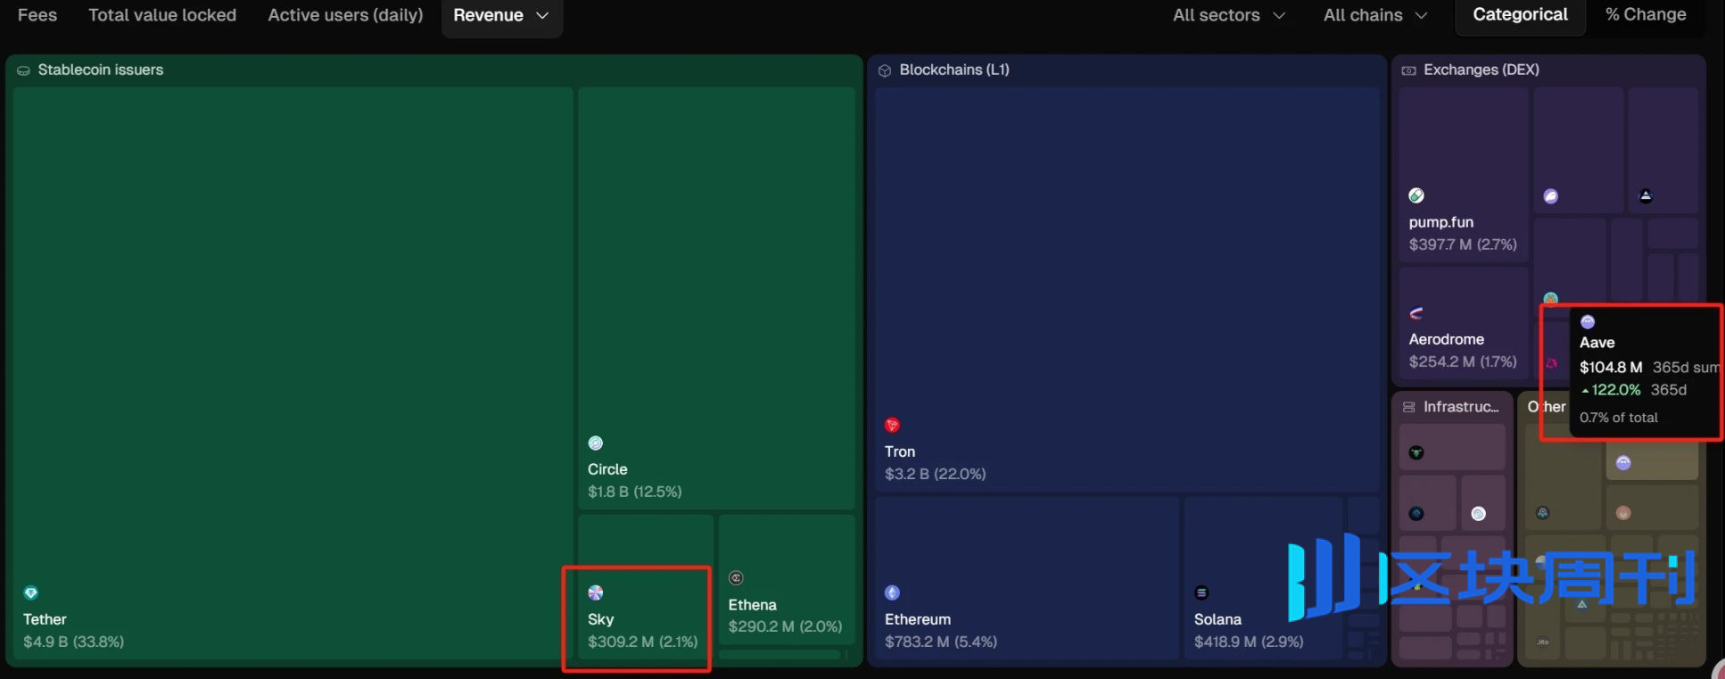Click the Exchanges (DEX) header icon

click(x=1409, y=70)
